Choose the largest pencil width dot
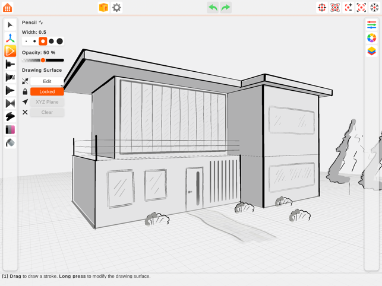This screenshot has height=286, width=382. 59,42
